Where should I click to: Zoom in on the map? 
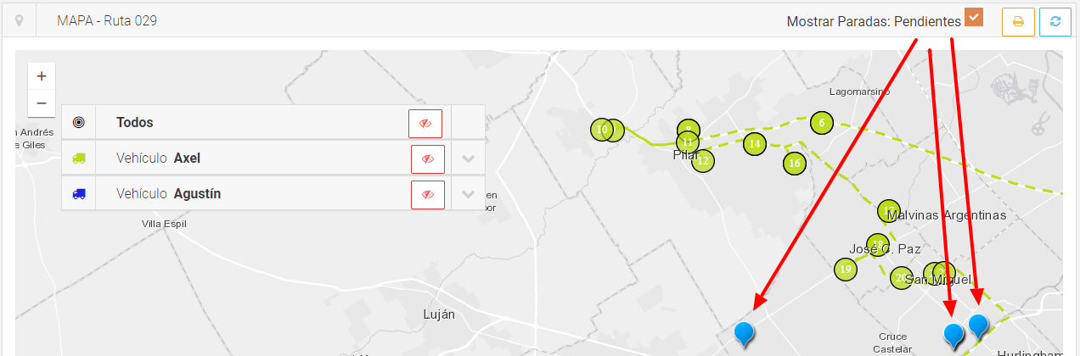[42, 76]
